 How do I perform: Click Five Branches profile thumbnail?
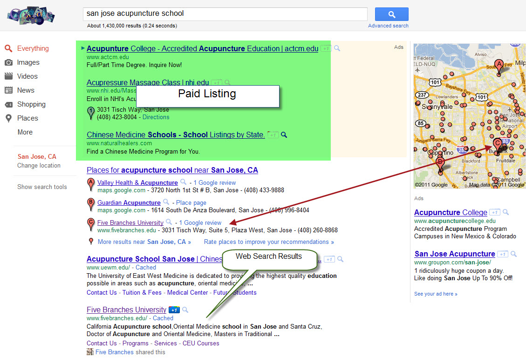pos(90,352)
